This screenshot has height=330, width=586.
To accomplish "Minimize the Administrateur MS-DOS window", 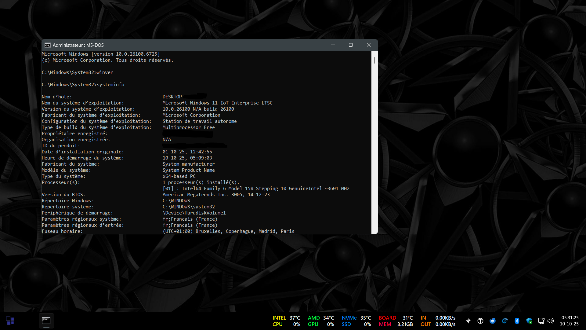I will pos(333,45).
